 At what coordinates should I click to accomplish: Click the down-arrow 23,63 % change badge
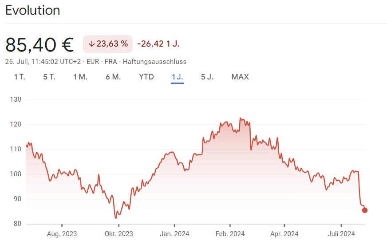(108, 44)
